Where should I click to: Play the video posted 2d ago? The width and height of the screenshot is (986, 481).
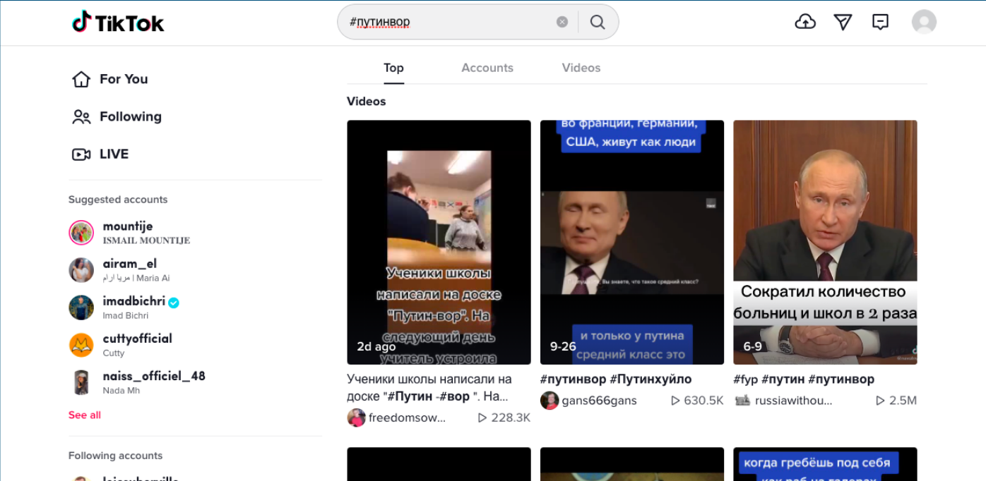[439, 242]
